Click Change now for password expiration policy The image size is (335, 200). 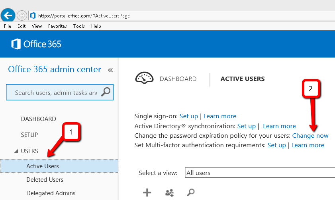(x=310, y=136)
